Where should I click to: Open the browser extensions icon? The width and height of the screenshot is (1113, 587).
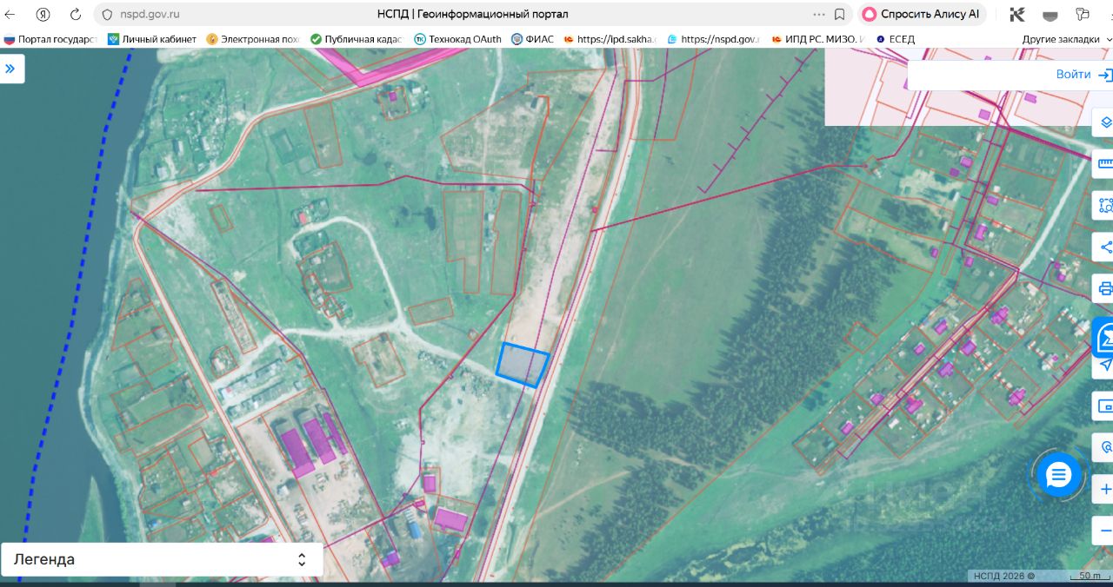tap(1083, 15)
